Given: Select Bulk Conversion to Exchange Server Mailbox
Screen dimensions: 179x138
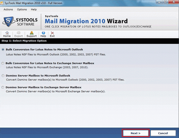Looking at the screenshot, I should (3, 63).
